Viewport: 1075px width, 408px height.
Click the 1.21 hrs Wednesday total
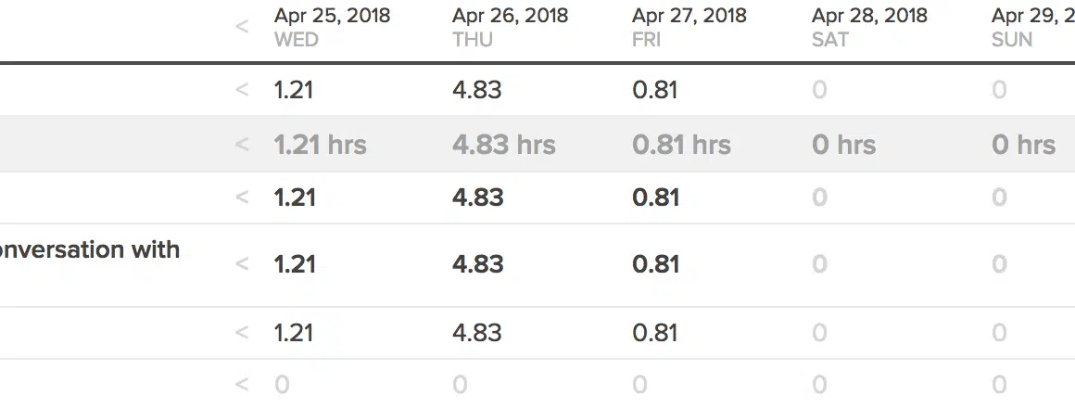click(321, 145)
